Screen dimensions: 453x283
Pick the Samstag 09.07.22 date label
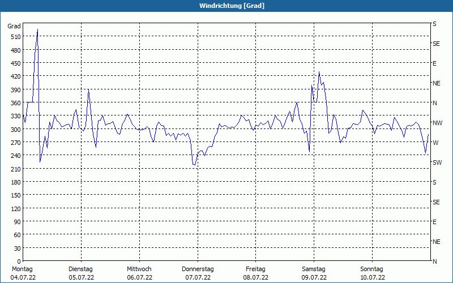(314, 273)
